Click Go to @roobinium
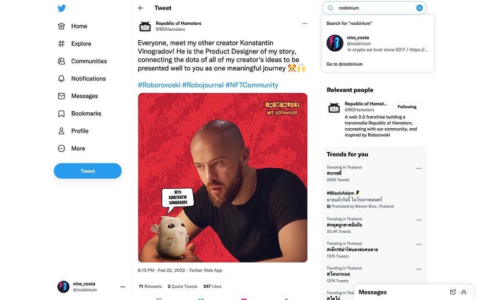 tap(345, 64)
